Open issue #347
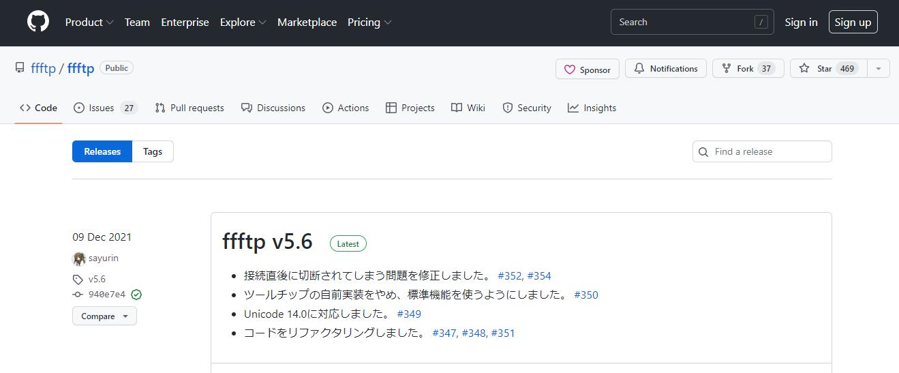This screenshot has width=899, height=373. click(444, 333)
